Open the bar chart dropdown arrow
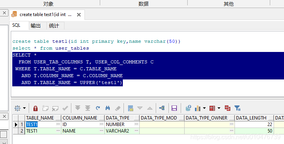 204,108
